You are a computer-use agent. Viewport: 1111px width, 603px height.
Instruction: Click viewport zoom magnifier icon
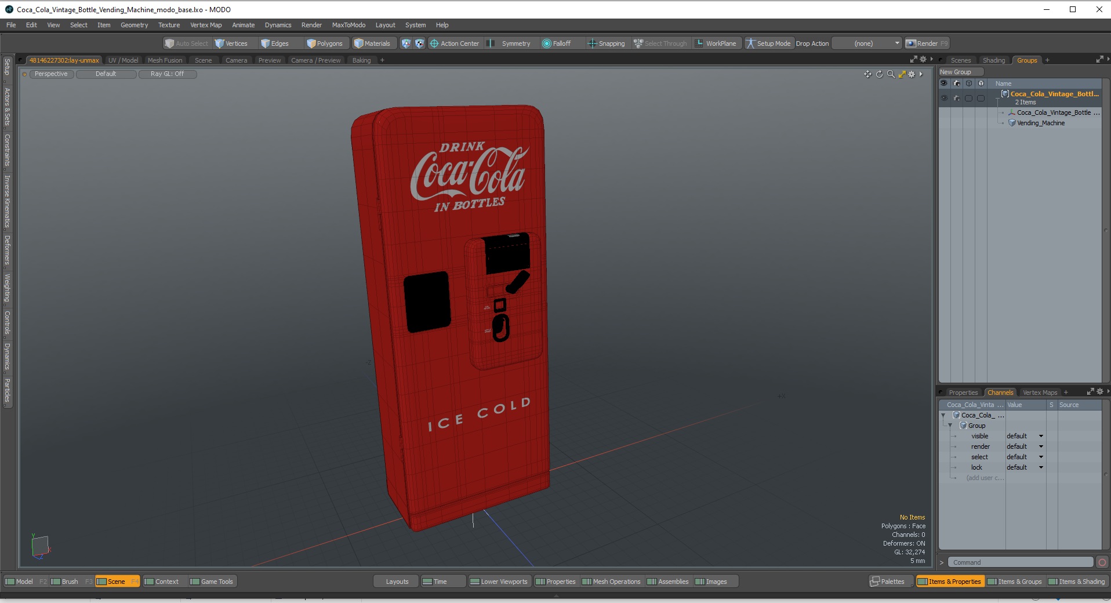(x=891, y=74)
